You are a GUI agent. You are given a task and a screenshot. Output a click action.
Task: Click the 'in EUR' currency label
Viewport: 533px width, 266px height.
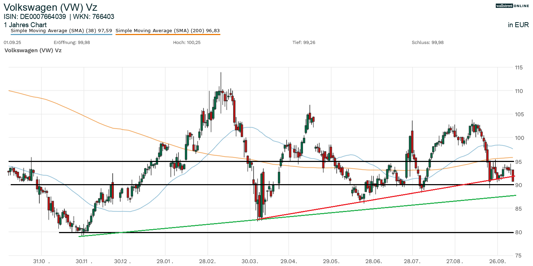pos(518,25)
